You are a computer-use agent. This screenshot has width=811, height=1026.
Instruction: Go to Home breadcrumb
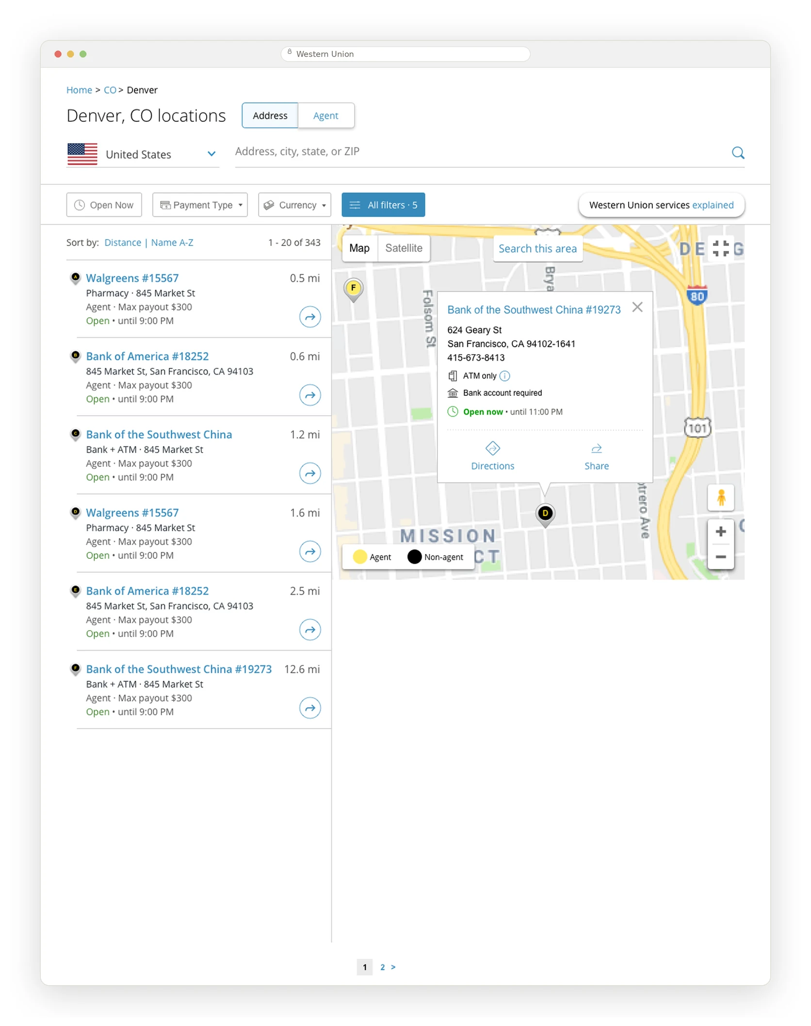[x=79, y=90]
